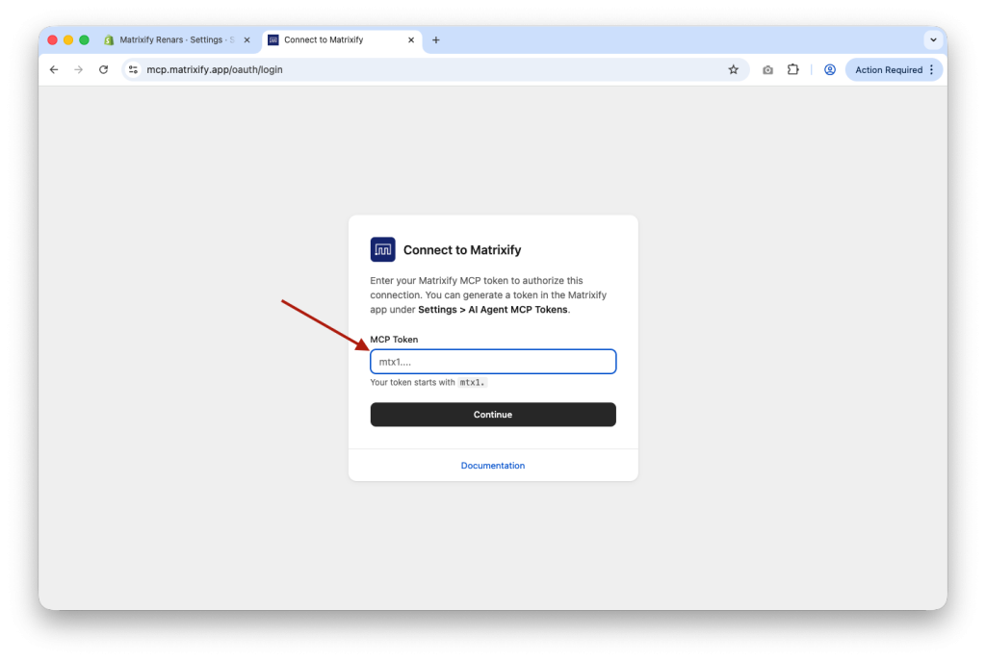The height and width of the screenshot is (661, 986).
Task: Click the Matrixify logo on the login card
Action: (x=382, y=248)
